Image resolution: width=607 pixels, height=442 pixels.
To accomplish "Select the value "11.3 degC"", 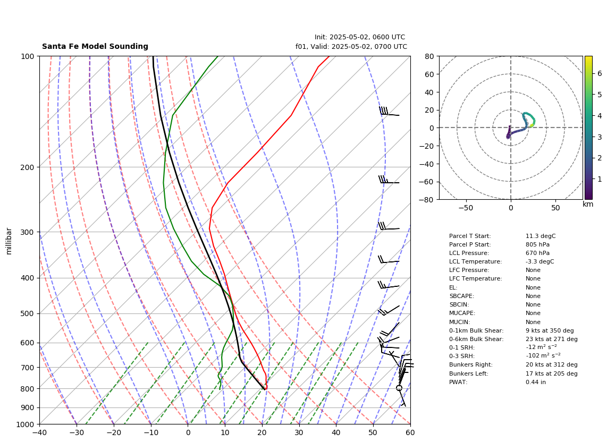I will tap(541, 236).
